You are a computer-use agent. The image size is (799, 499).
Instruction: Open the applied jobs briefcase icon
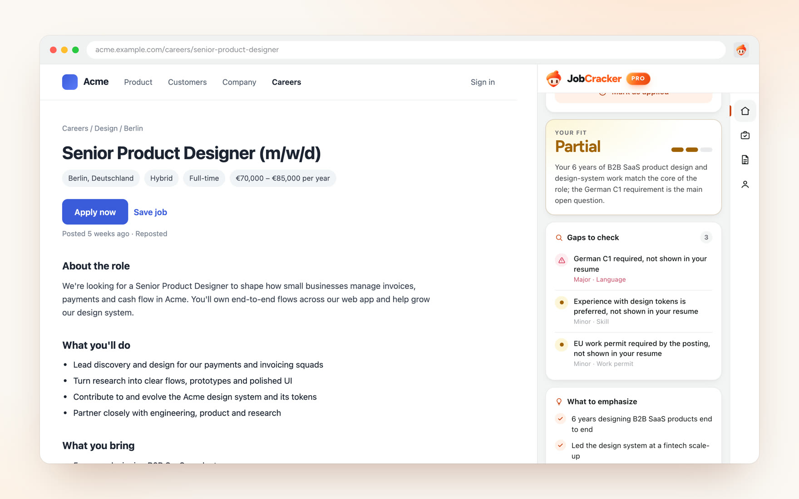pos(745,135)
